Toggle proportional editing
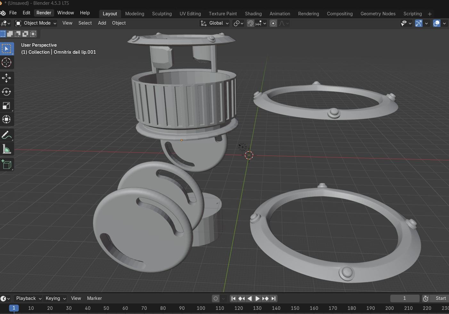The width and height of the screenshot is (449, 314). (273, 23)
